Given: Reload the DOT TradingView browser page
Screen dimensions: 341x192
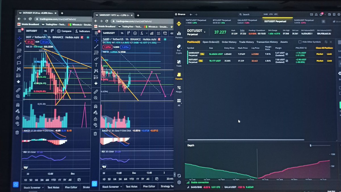Looking at the screenshot, I should coord(30,19).
